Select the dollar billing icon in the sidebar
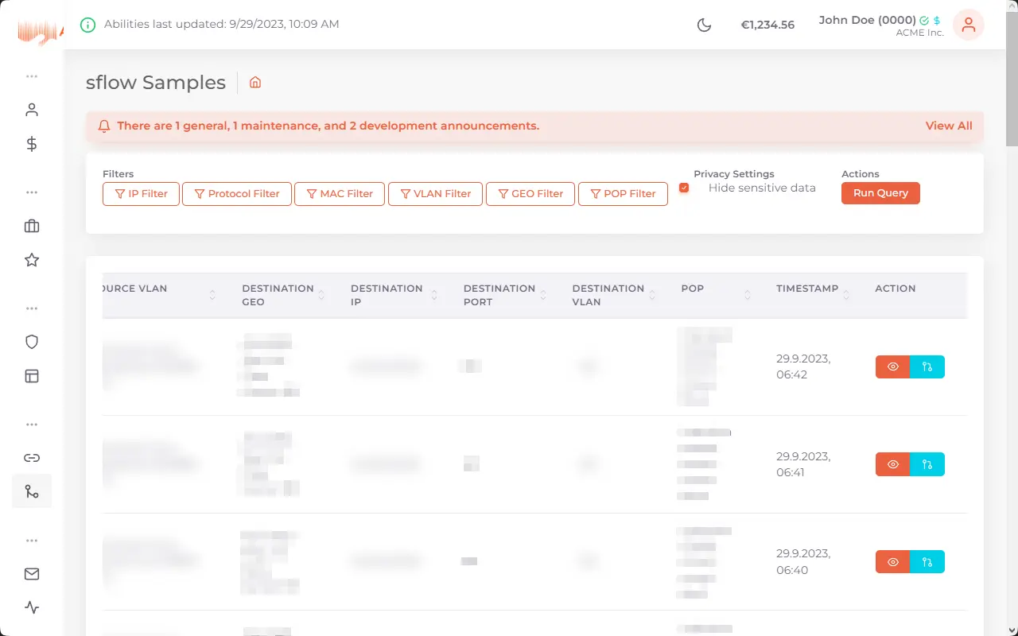 pyautogui.click(x=31, y=144)
